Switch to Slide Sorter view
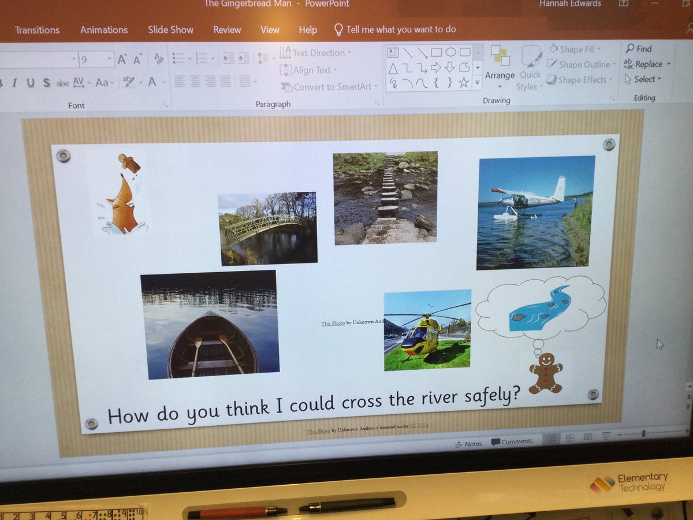693x520 pixels. click(569, 437)
